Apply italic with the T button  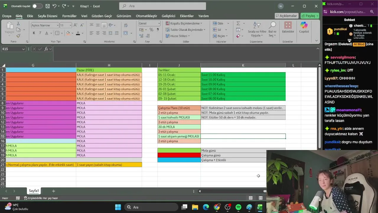coord(40,33)
